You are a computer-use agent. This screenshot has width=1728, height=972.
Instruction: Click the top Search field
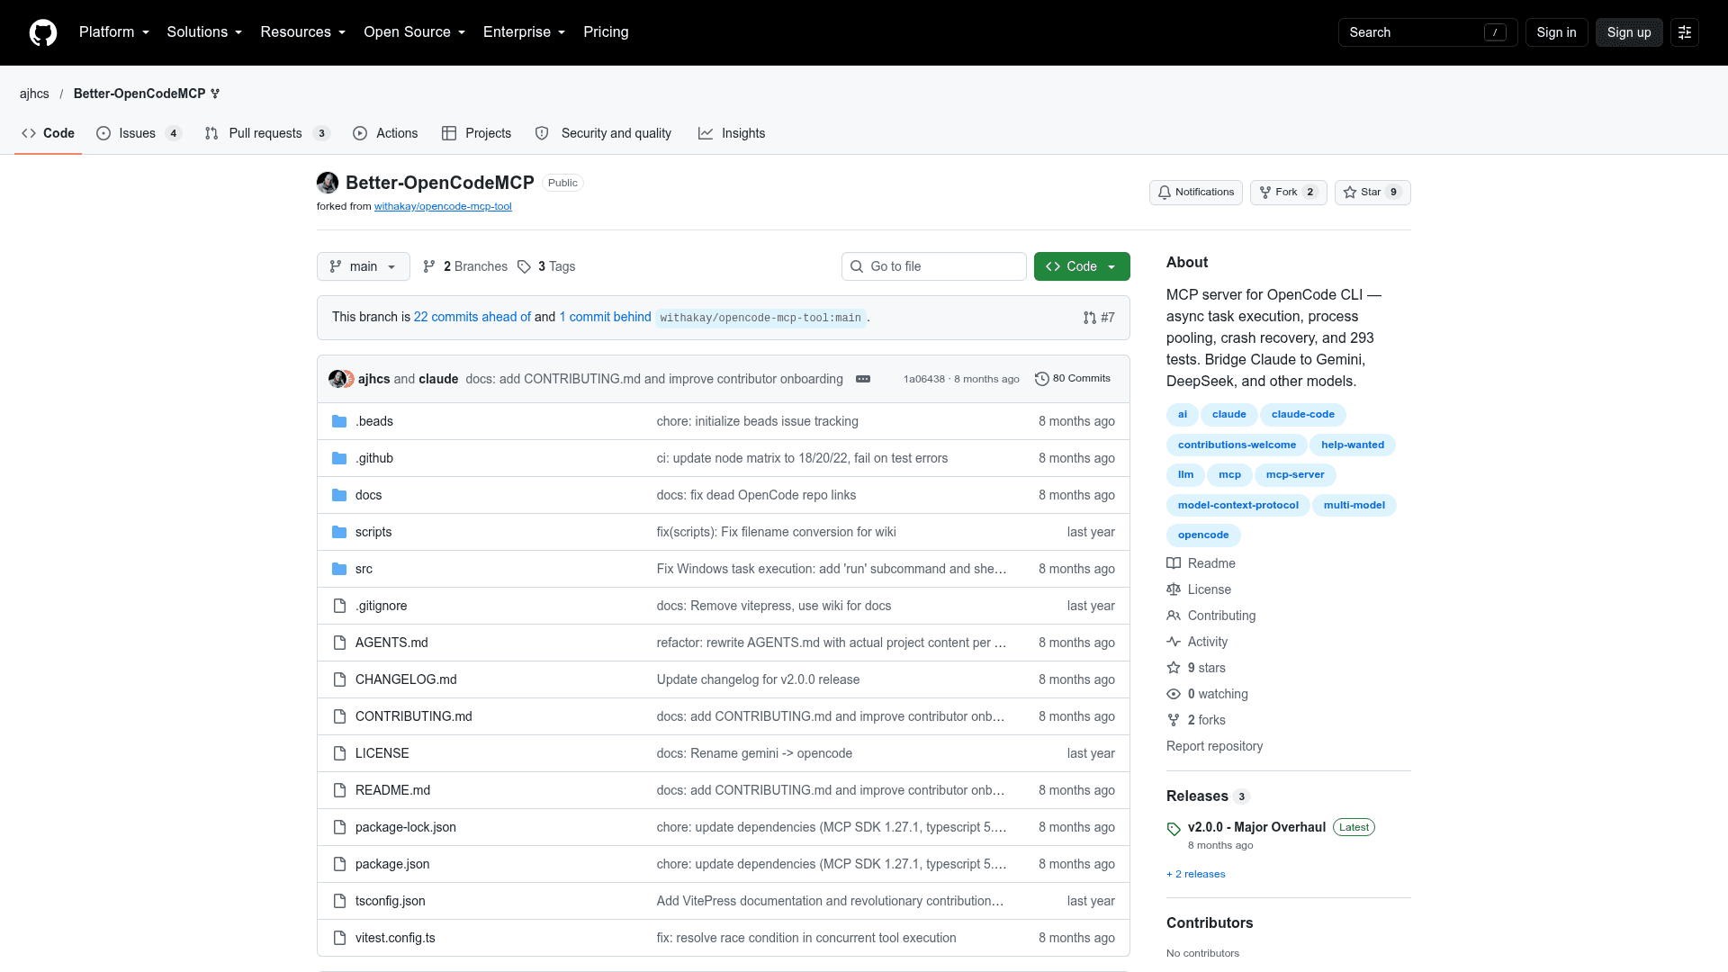tap(1427, 32)
